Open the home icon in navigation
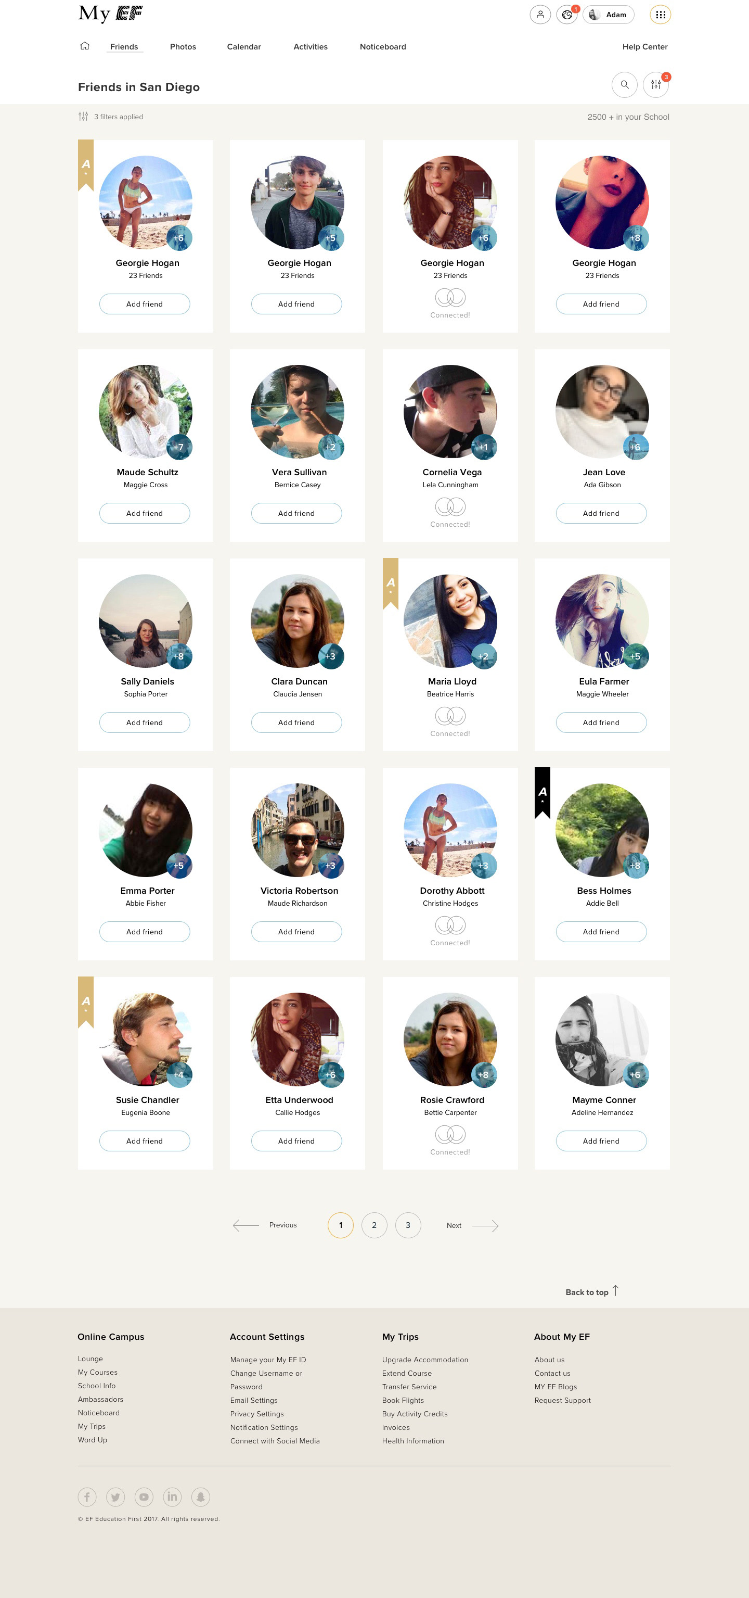Image resolution: width=749 pixels, height=1598 pixels. pos(85,46)
